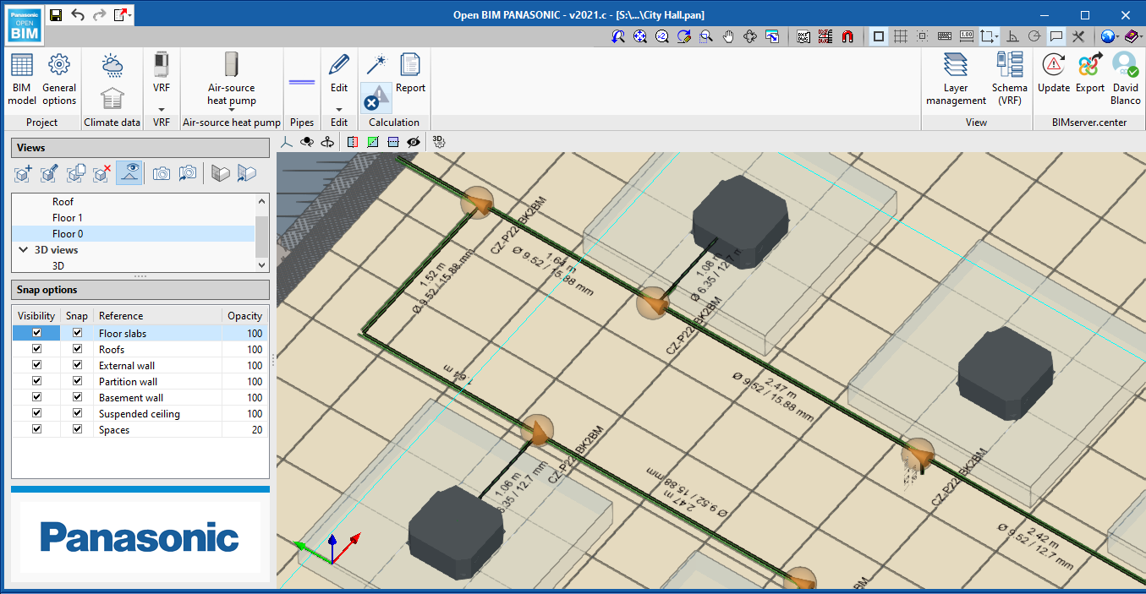Click Floor slabs opacity value 100

tap(244, 334)
